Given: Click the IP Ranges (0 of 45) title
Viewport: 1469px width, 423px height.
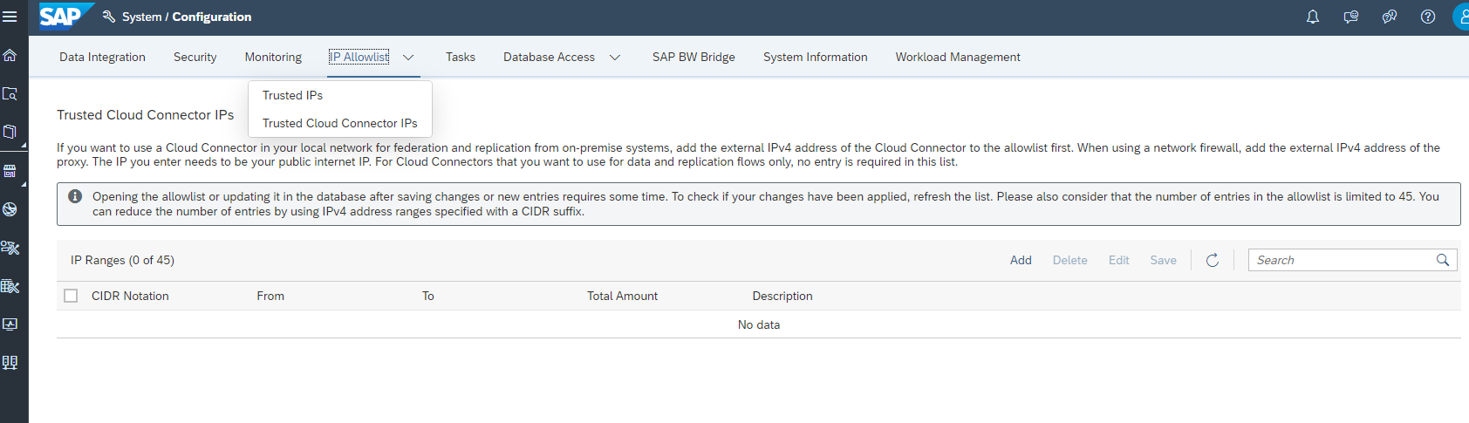Looking at the screenshot, I should tap(122, 260).
